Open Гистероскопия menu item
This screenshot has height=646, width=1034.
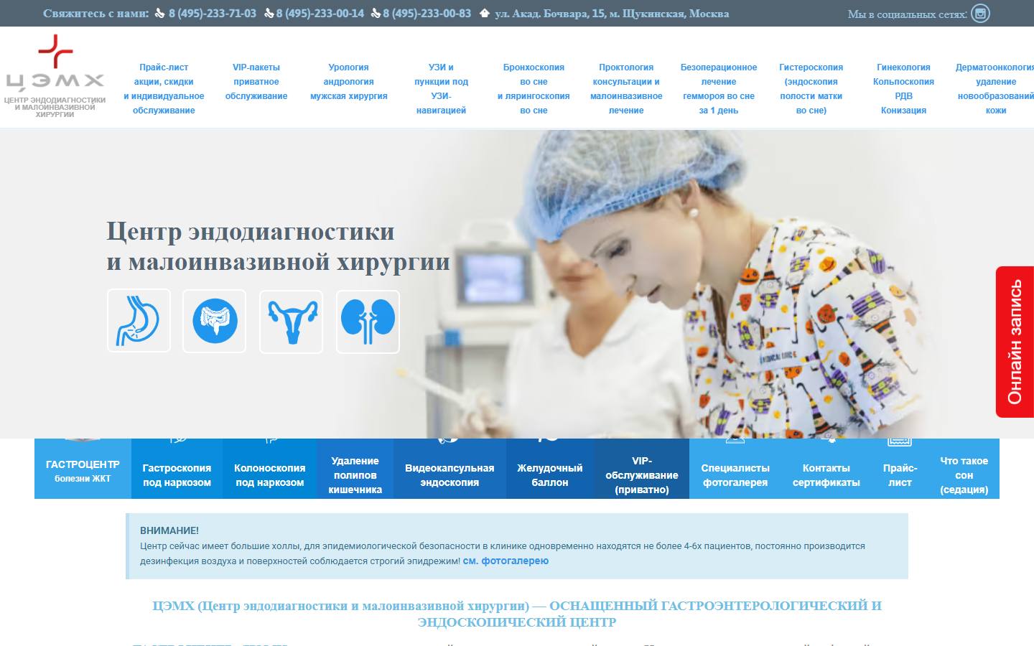tap(811, 89)
